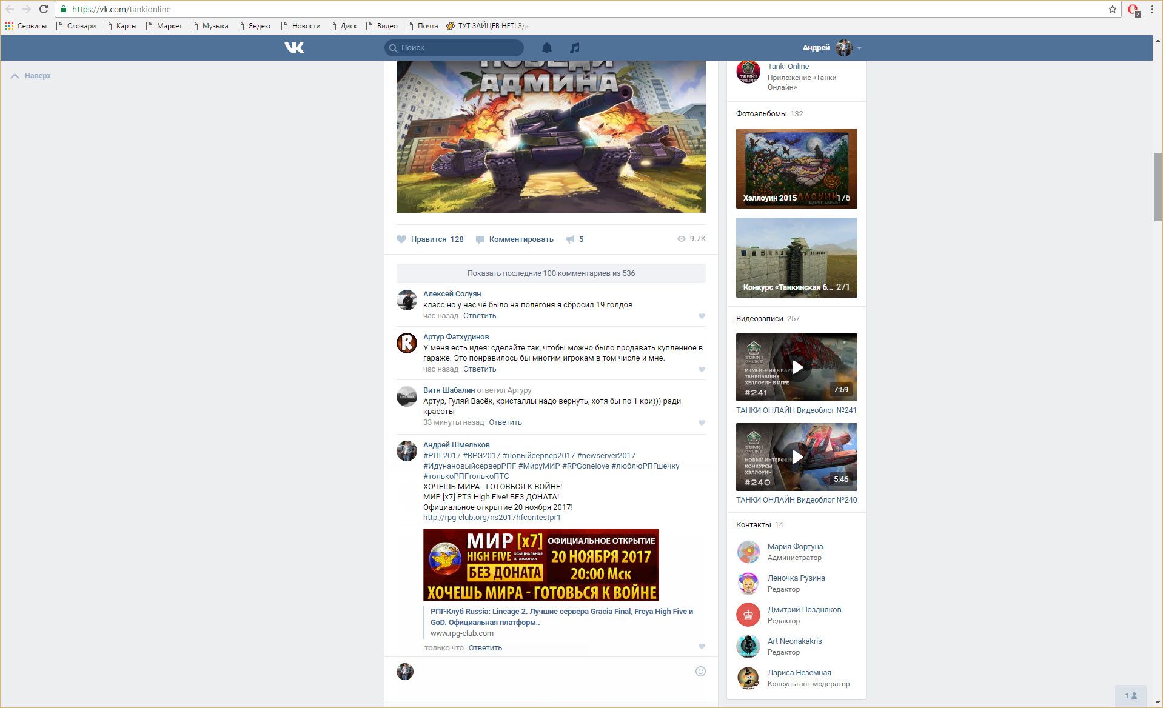Screen dimensions: 1163x708
Task: Open the Комментировать link under the post
Action: [515, 239]
